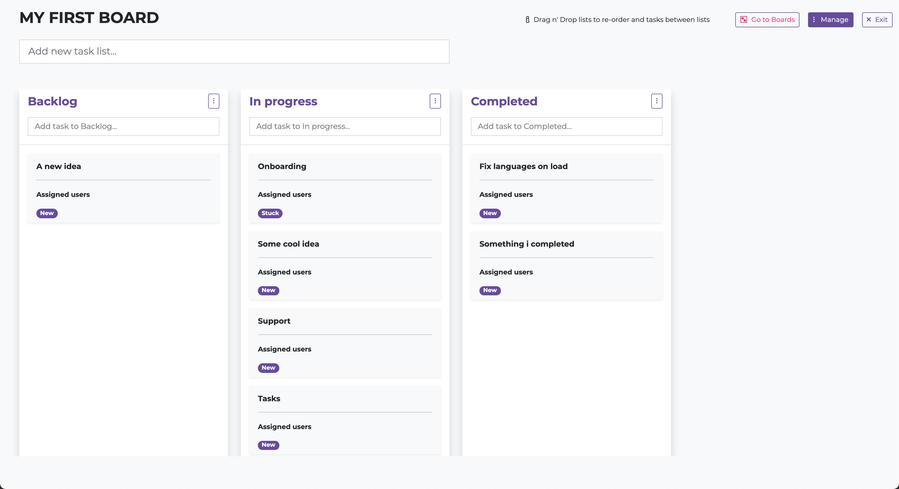Click the Add task to In progress field
This screenshot has height=489, width=899.
click(x=345, y=126)
